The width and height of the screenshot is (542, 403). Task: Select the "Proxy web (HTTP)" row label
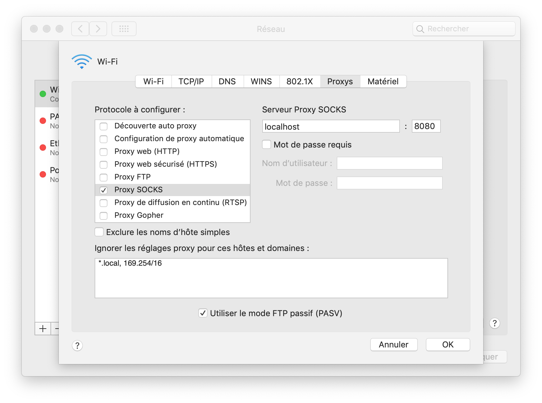click(147, 151)
